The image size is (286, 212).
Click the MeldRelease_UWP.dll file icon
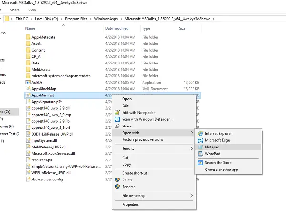[28, 147]
